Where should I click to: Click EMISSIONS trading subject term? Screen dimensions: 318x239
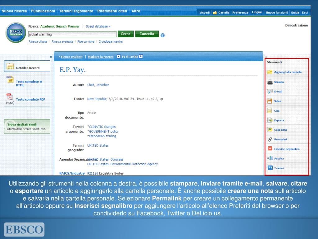[x=102, y=136]
